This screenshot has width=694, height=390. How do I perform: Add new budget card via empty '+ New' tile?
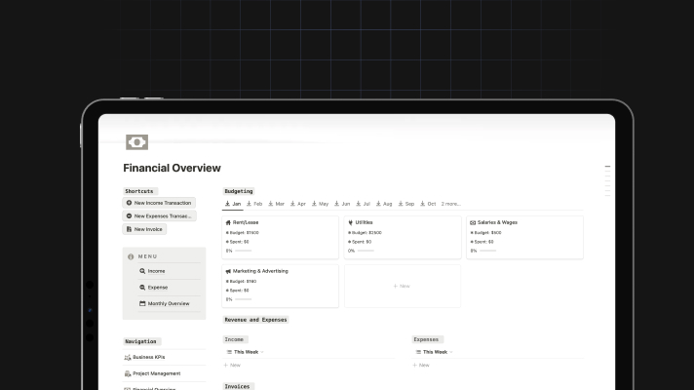click(x=402, y=286)
